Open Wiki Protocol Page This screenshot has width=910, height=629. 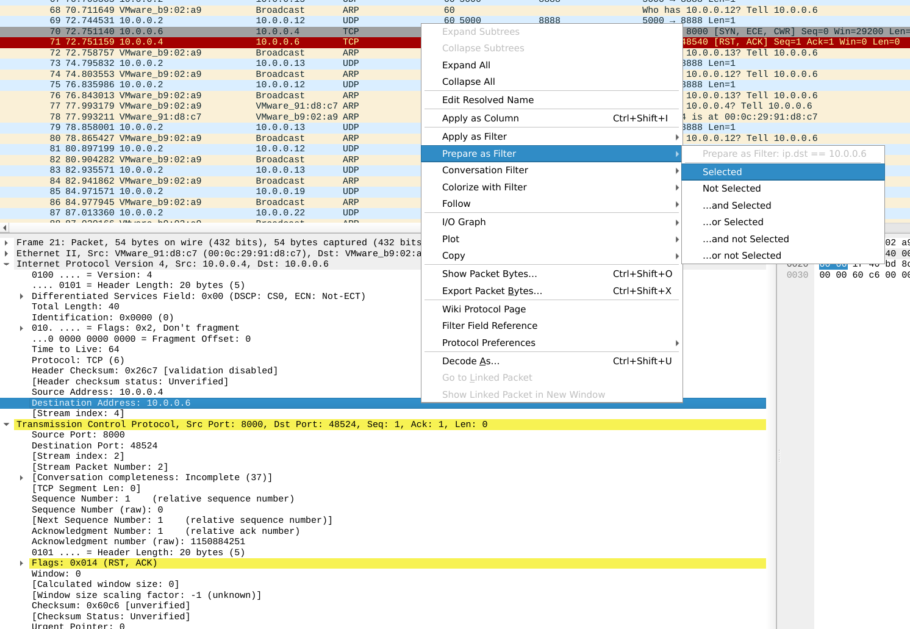[484, 309]
